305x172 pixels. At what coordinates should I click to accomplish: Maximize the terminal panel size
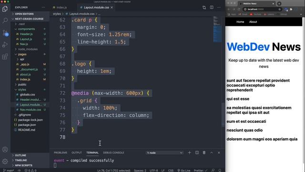pyautogui.click(x=212, y=153)
